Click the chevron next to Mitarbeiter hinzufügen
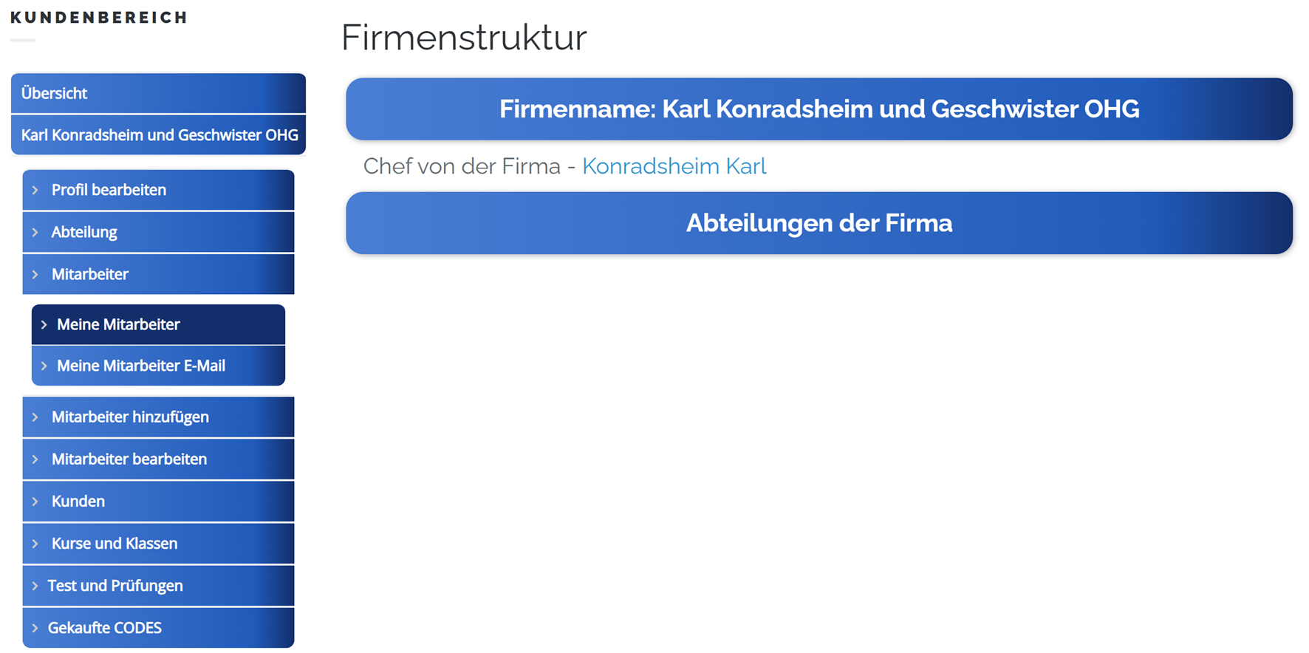This screenshot has width=1309, height=653. point(35,417)
